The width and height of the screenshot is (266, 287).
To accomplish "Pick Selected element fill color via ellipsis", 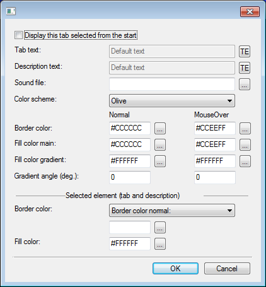I will click(x=160, y=244).
